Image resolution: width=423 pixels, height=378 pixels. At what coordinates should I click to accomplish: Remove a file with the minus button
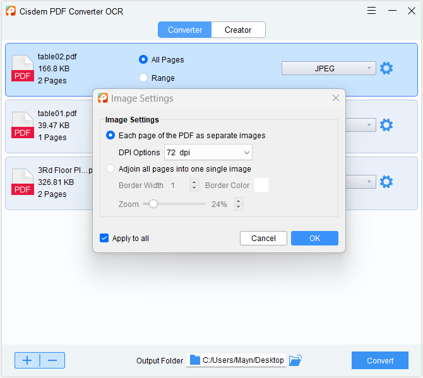[x=52, y=360]
